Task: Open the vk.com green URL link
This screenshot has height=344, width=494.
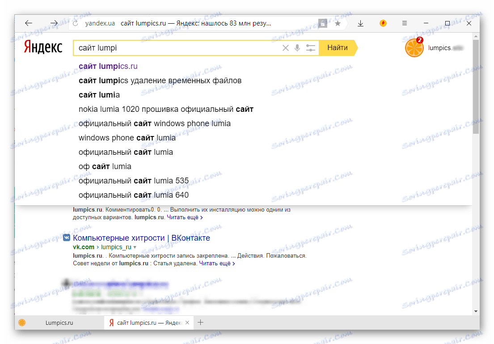Action: pos(84,247)
